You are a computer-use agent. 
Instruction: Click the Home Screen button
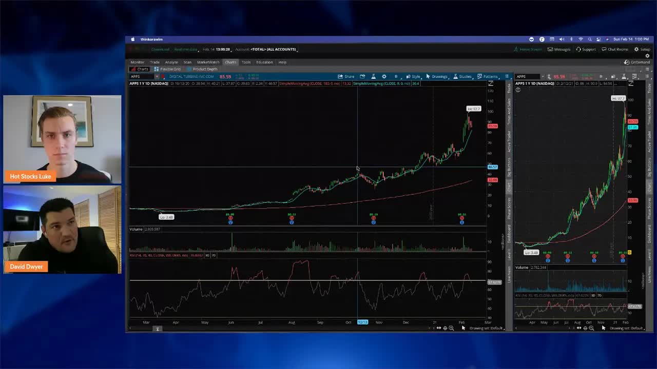point(528,49)
